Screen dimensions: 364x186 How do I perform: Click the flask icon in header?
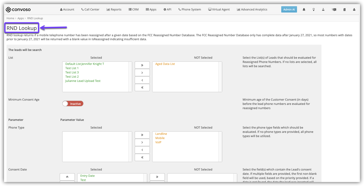[323, 9]
